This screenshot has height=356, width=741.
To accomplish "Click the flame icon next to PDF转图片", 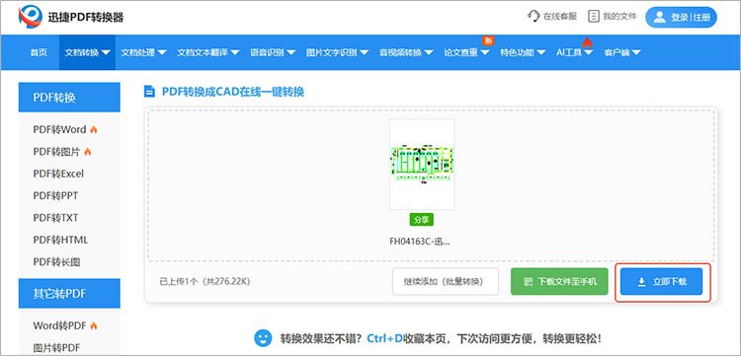I will (x=88, y=152).
